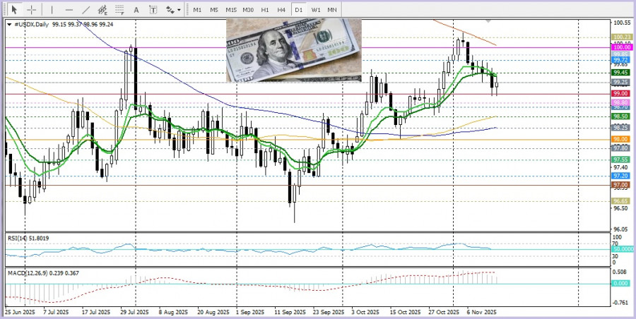The height and width of the screenshot is (319, 636).
Task: Click the M1 timeframe button
Action: click(x=197, y=10)
